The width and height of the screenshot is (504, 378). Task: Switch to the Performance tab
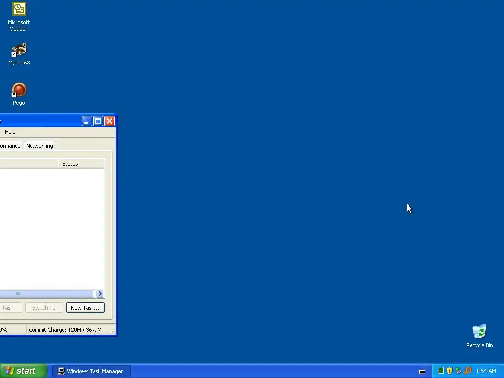pyautogui.click(x=11, y=146)
